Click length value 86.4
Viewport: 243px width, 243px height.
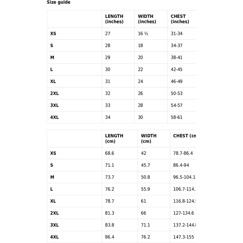tap(109, 237)
